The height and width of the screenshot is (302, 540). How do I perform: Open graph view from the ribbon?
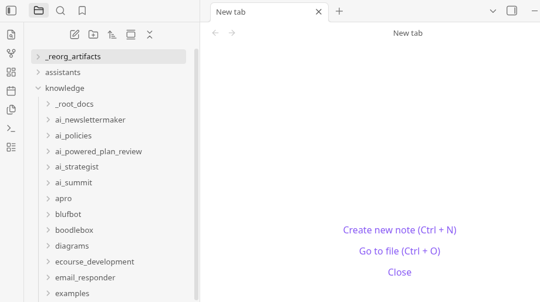[x=11, y=53]
